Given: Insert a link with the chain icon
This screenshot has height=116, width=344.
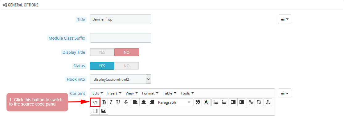Looking at the screenshot, I should click(251, 102).
